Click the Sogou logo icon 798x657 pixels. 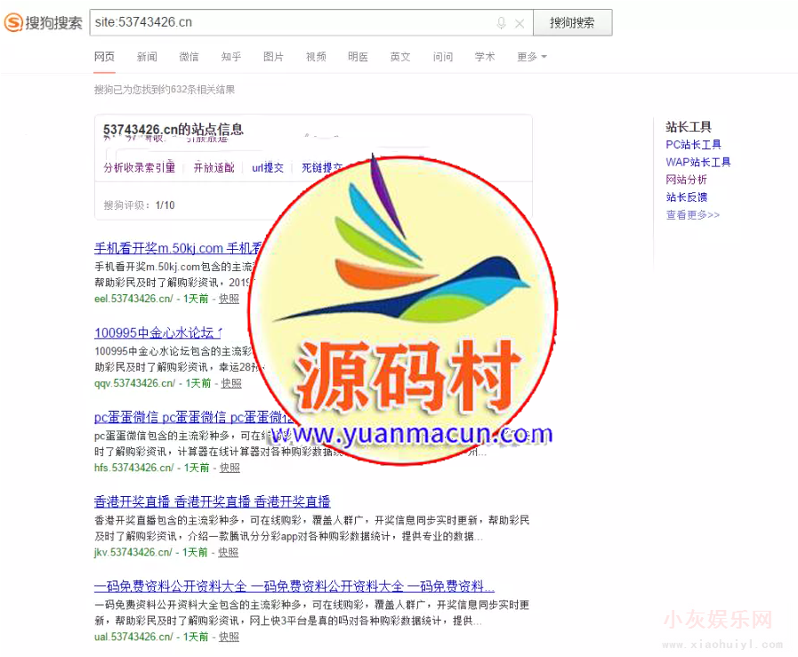tap(15, 23)
